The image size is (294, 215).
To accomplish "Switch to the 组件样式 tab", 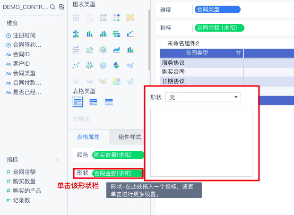I will tap(130, 137).
